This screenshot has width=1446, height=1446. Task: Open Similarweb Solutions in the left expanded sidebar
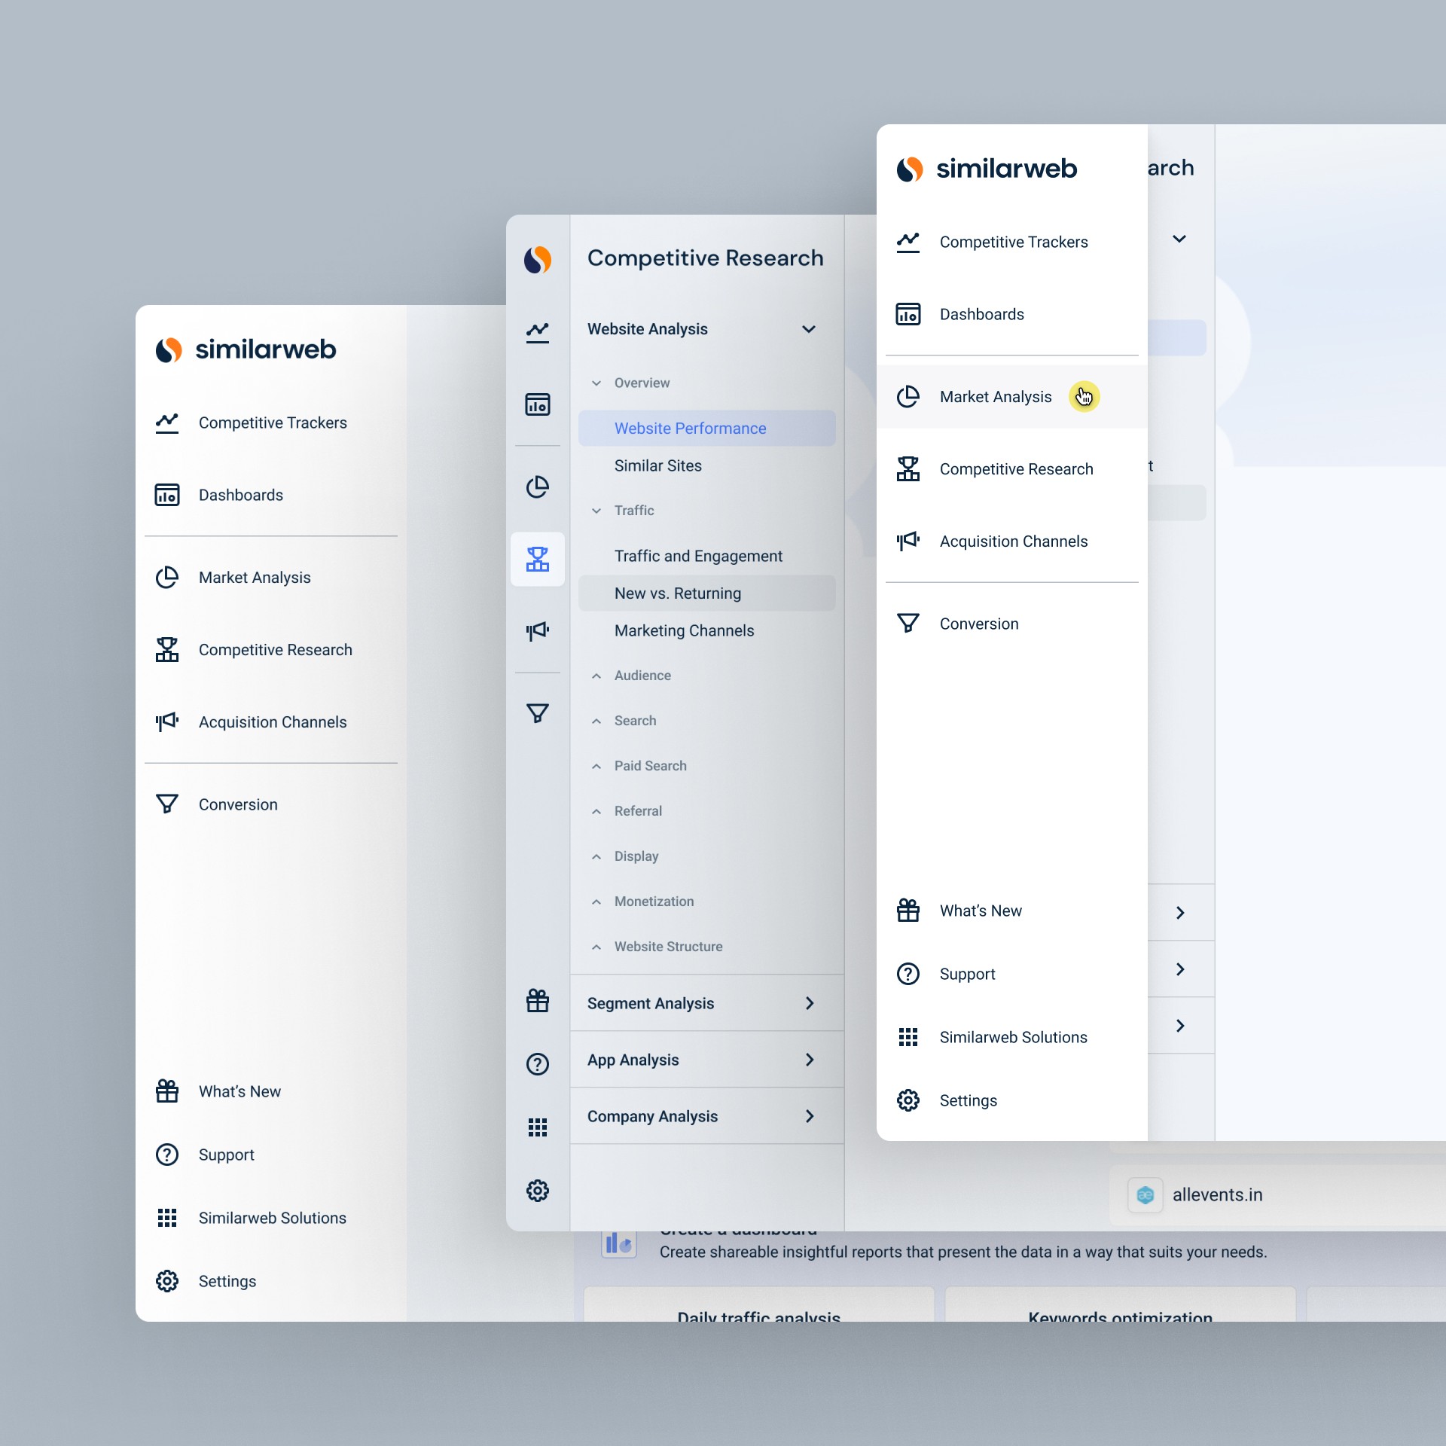tap(272, 1218)
